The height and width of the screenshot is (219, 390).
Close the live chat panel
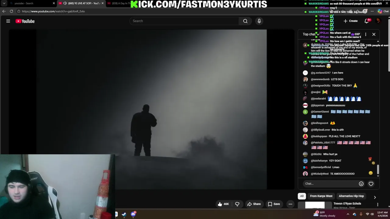[x=374, y=34]
